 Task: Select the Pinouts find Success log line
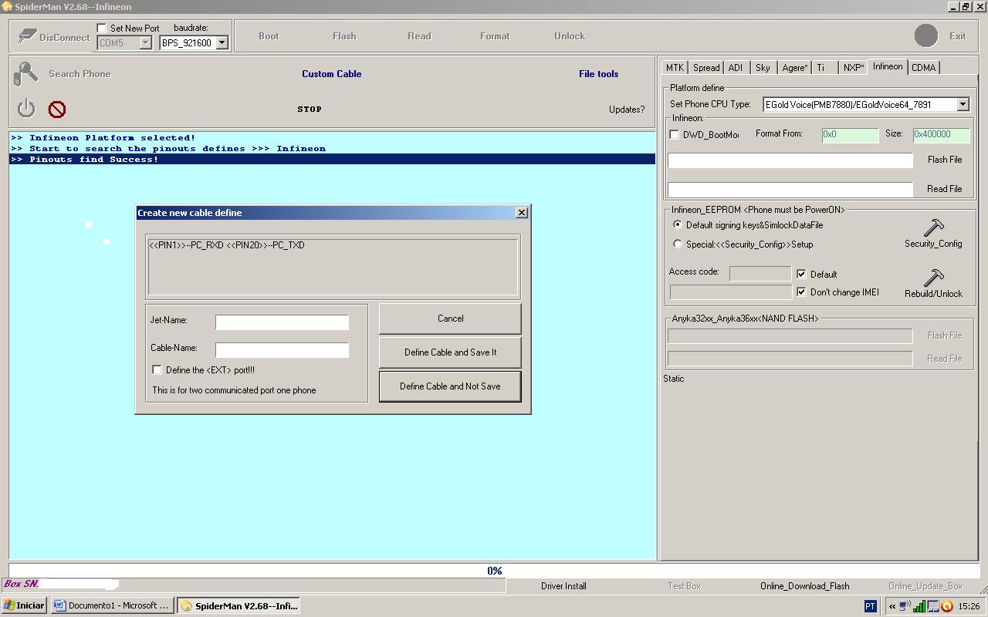(332, 159)
